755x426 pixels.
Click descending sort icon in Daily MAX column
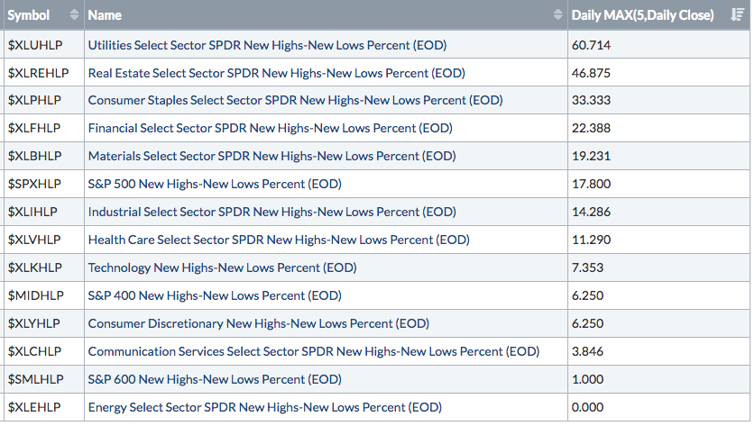tap(737, 15)
